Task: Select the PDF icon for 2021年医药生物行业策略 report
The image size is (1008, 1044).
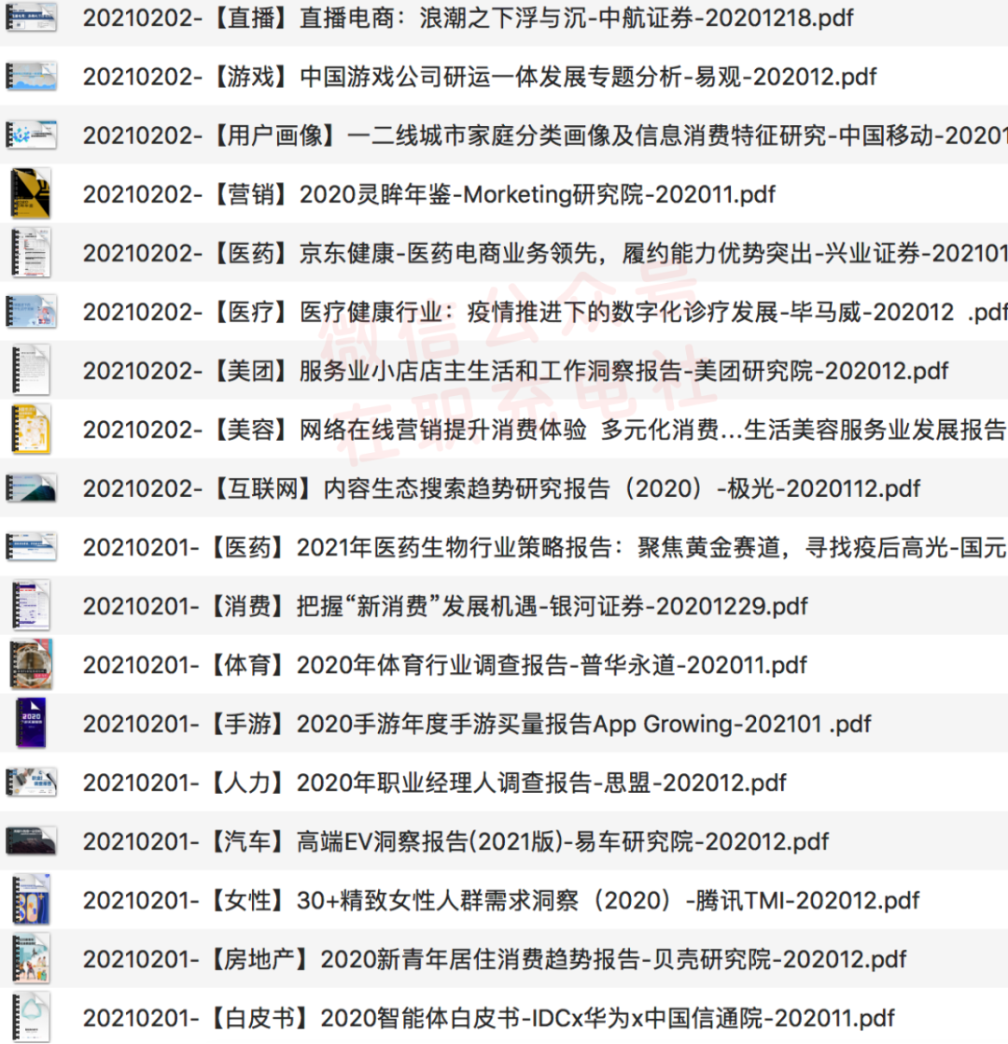Action: pos(31,546)
